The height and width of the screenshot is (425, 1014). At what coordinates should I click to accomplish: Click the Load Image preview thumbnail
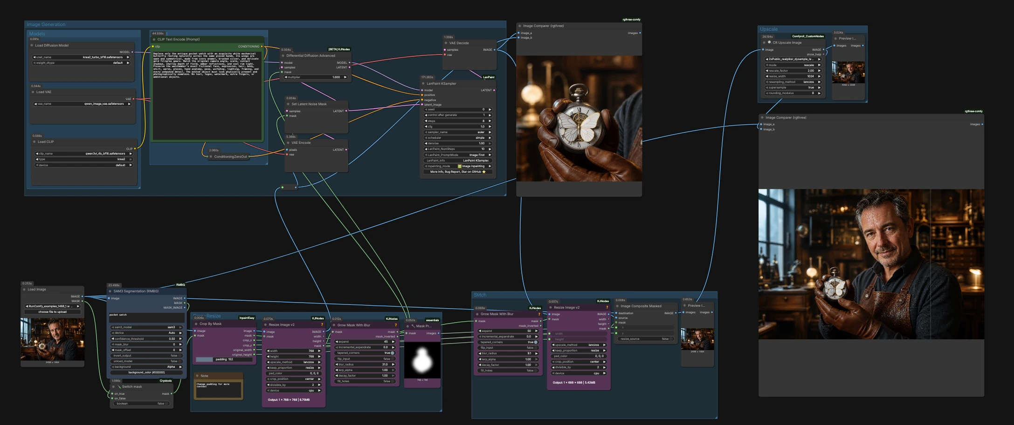click(x=53, y=339)
